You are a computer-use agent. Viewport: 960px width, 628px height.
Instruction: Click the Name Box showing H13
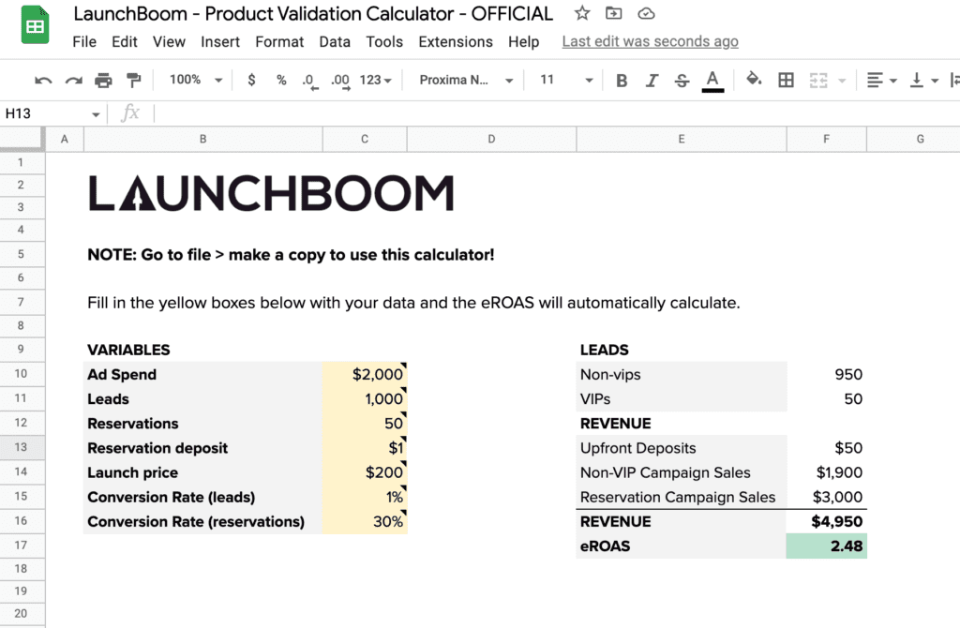pyautogui.click(x=46, y=113)
